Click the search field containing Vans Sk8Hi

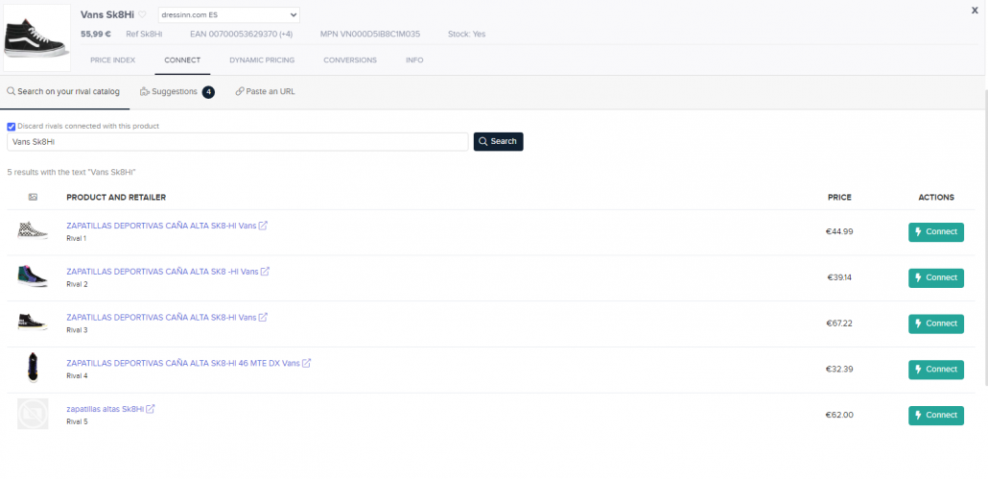tap(238, 142)
